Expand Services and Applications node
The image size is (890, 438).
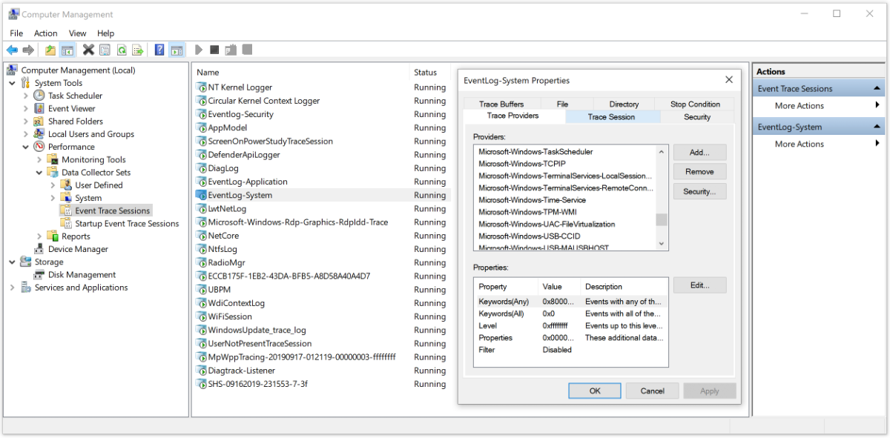13,288
